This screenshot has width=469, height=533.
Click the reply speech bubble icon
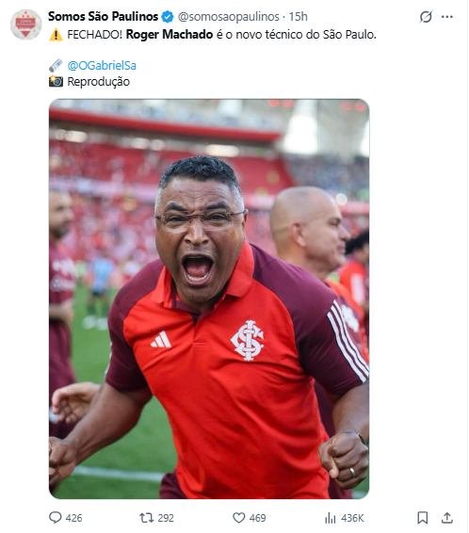pyautogui.click(x=56, y=518)
